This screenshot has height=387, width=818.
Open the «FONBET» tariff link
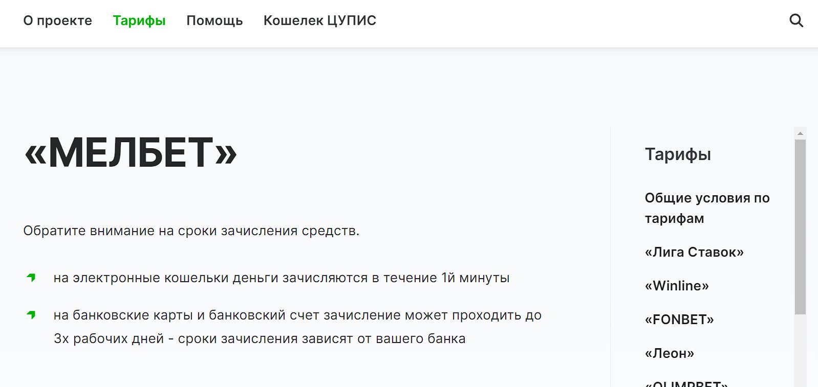click(679, 320)
